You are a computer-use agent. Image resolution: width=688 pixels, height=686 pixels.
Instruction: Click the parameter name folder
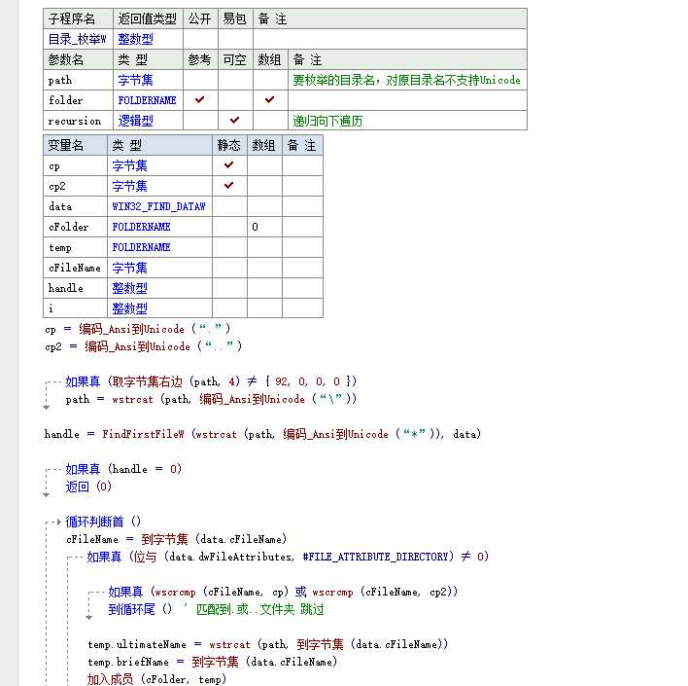tap(65, 100)
